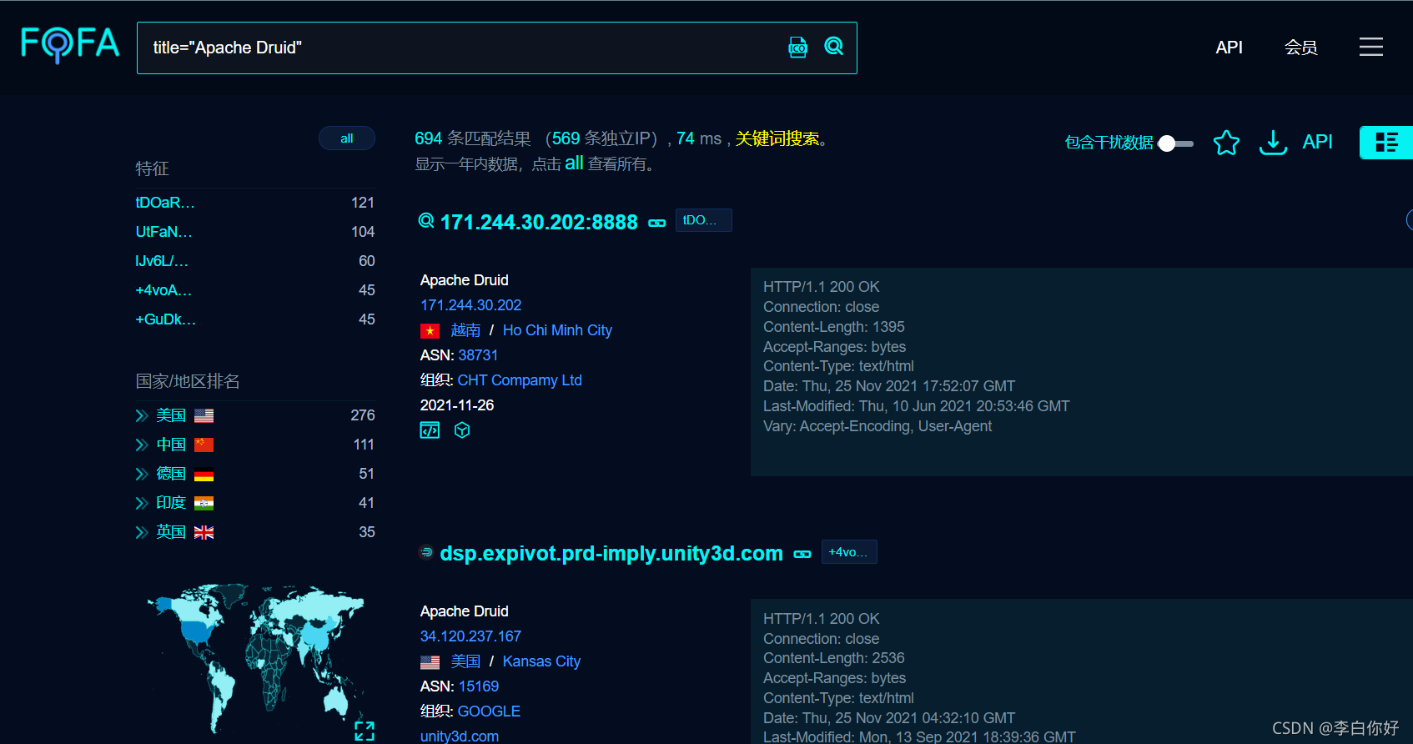
Task: Select the tDOaR... feature row
Action: click(x=255, y=203)
